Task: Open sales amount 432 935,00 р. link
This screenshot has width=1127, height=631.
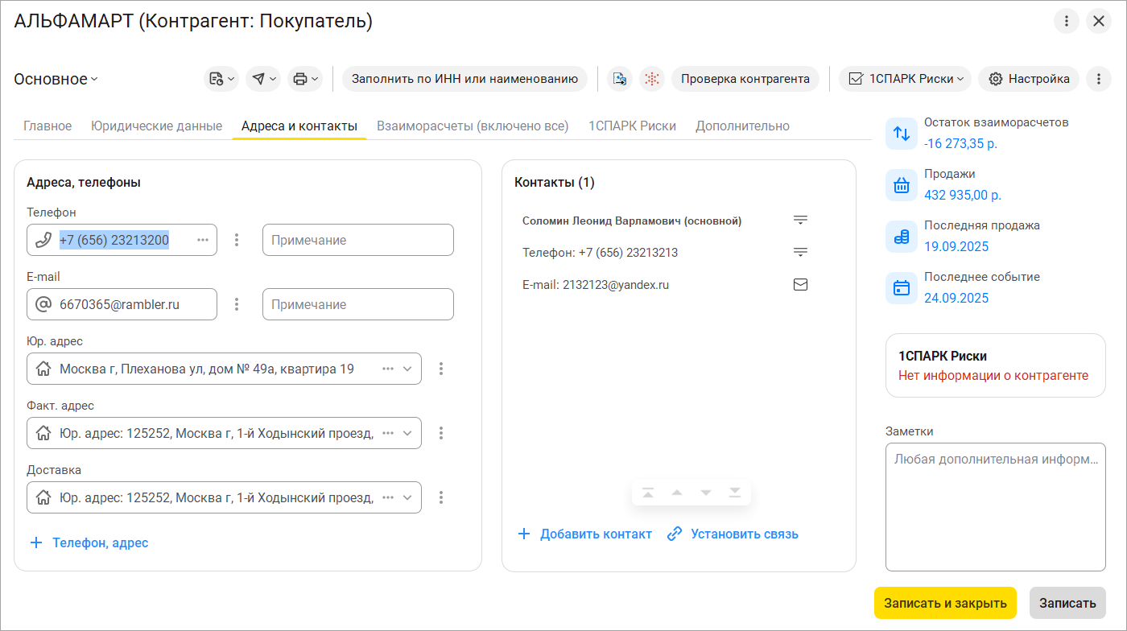Action: point(963,195)
